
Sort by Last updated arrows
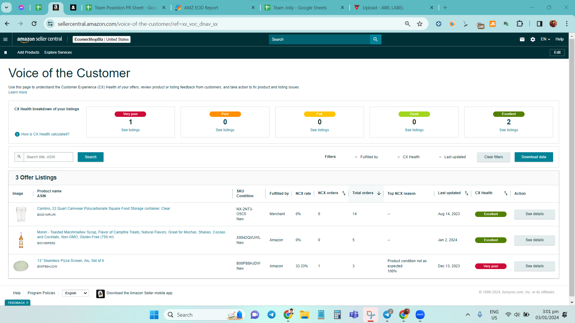coord(466,193)
